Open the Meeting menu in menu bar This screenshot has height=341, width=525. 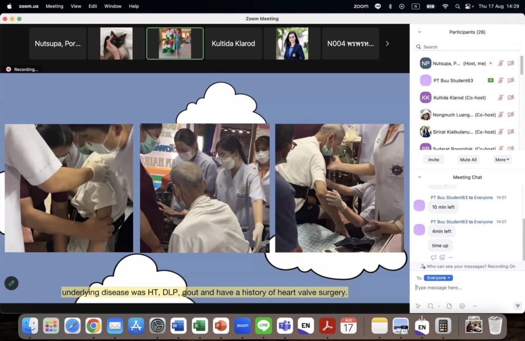tap(54, 6)
